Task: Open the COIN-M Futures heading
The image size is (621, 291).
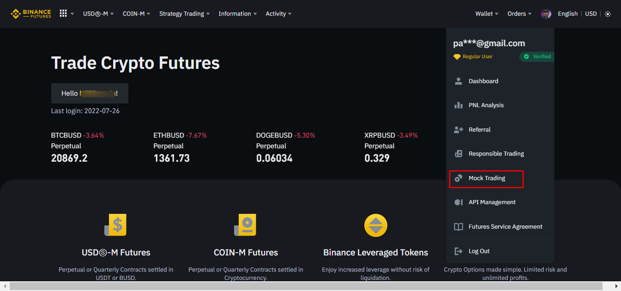Action: pyautogui.click(x=246, y=253)
